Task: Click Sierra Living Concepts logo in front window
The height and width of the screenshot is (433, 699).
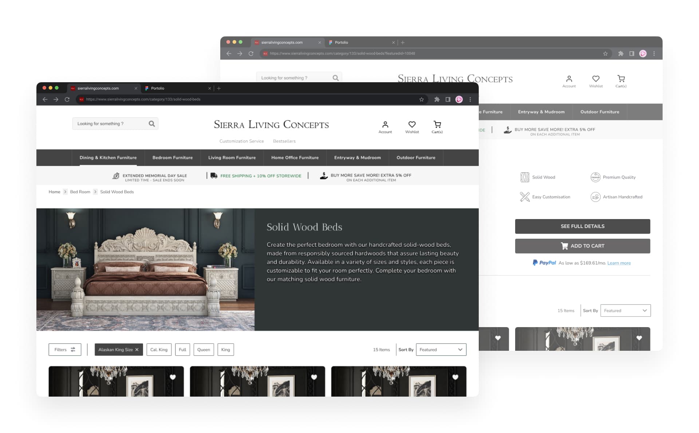Action: (271, 124)
